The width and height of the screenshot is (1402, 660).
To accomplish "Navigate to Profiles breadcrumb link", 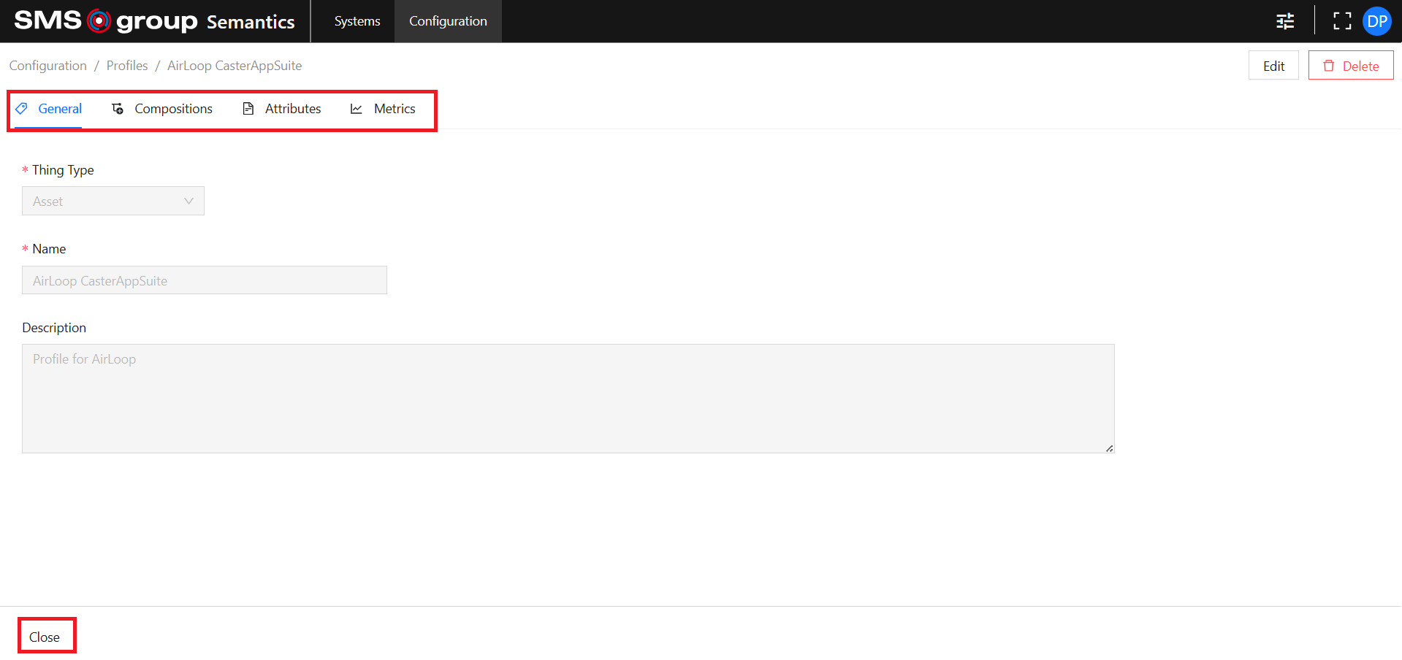I will (x=127, y=66).
